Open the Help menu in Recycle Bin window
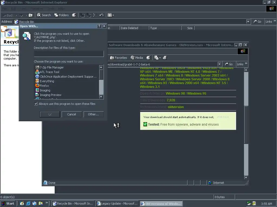The image size is (277, 207). 61,9
